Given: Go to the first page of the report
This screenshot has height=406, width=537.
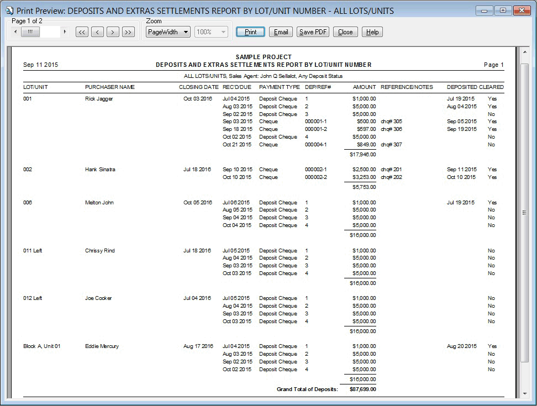Looking at the screenshot, I should pyautogui.click(x=82, y=32).
